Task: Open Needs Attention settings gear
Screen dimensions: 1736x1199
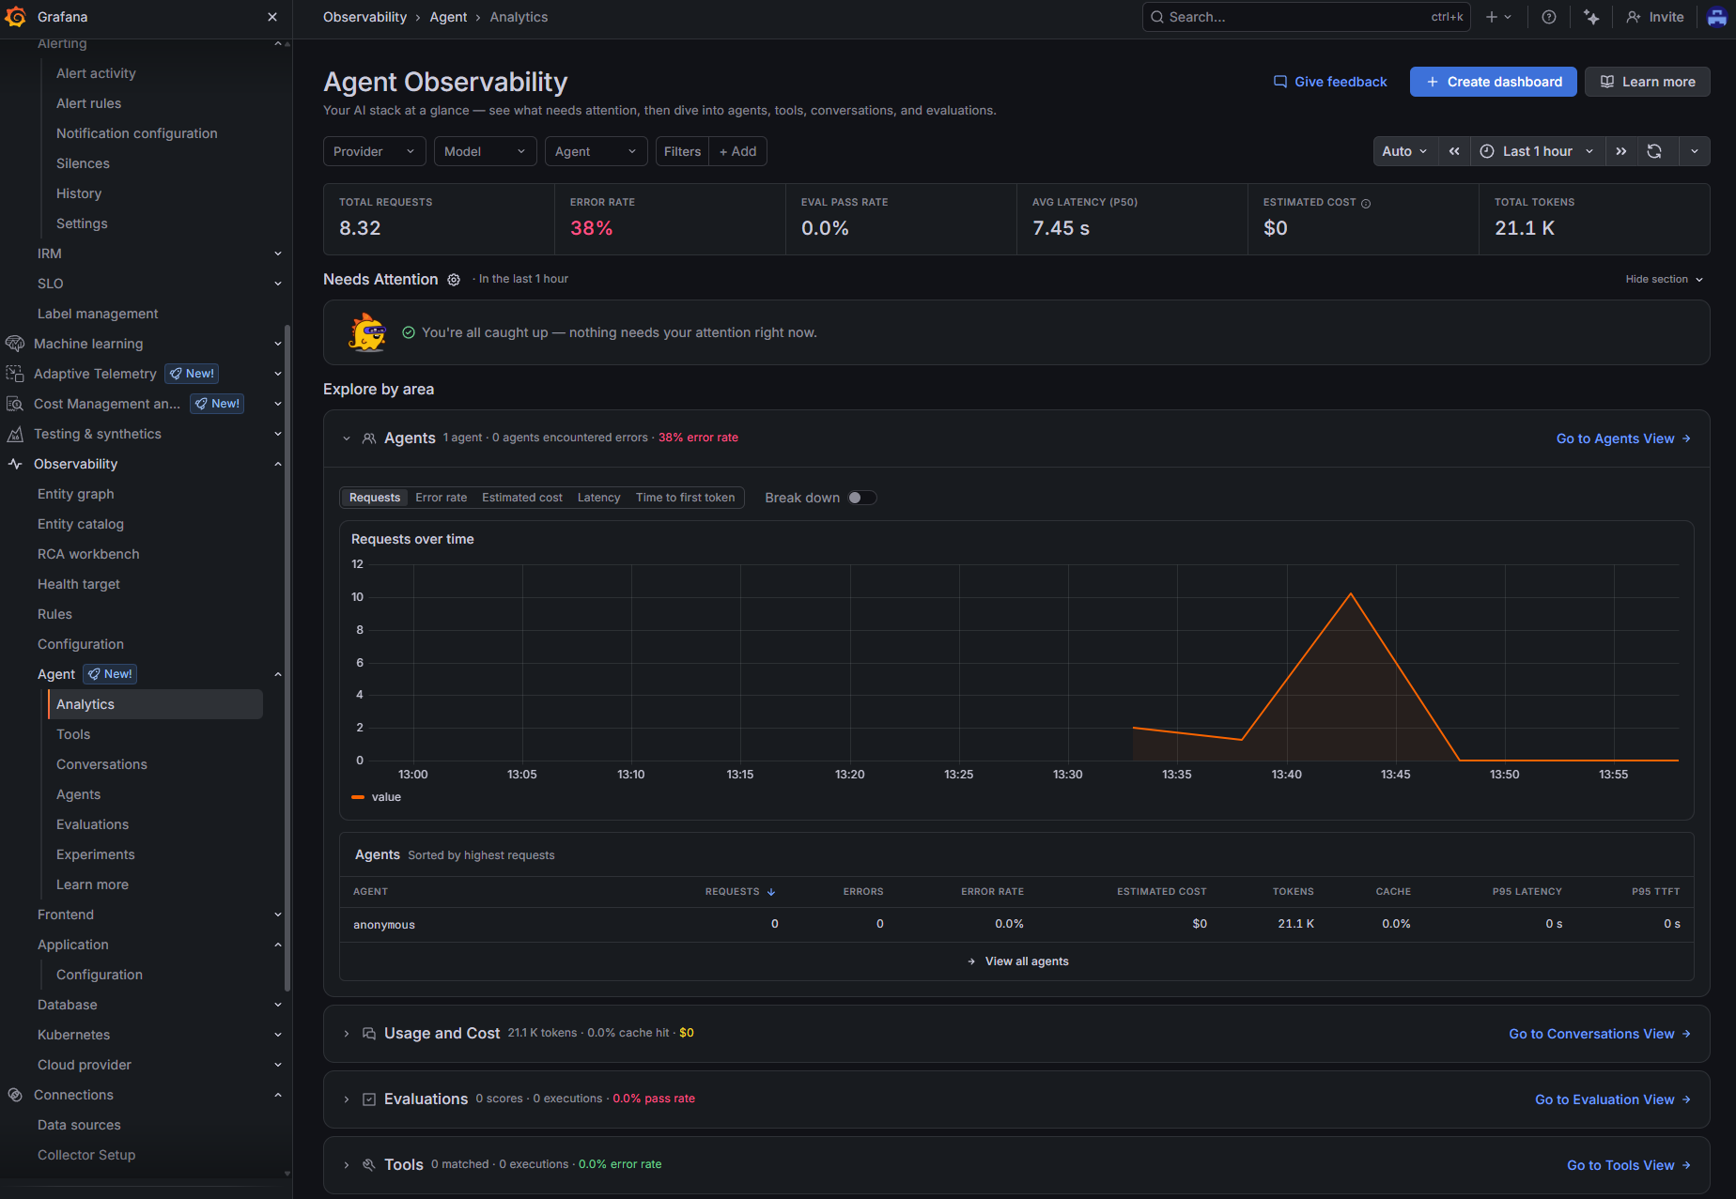Action: click(454, 280)
